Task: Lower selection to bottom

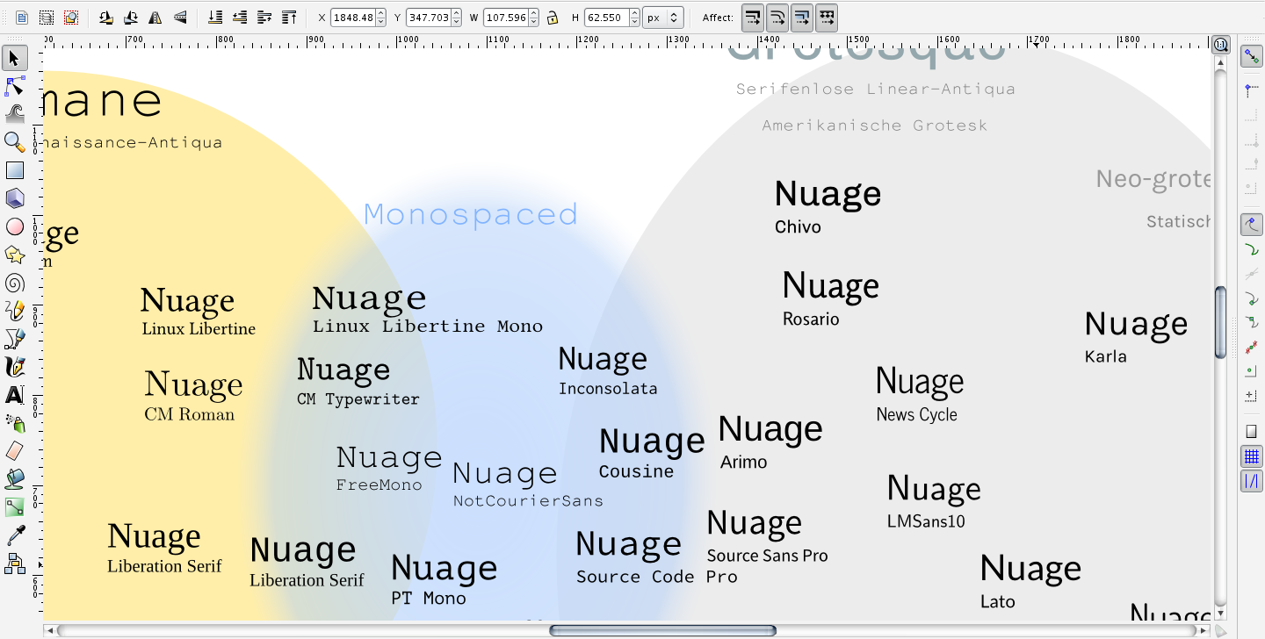Action: [215, 18]
